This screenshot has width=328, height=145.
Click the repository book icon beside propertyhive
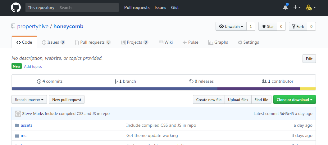[x=13, y=26]
